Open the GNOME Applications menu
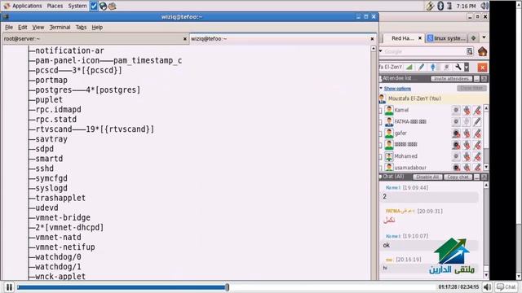 click(x=23, y=6)
